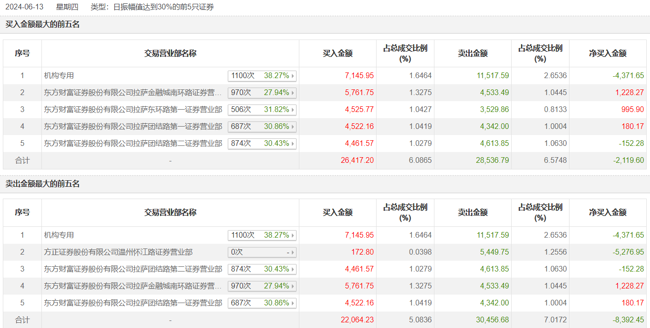Click the 类型 日振幅值达到30% description text
The image size is (650, 328).
152,7
